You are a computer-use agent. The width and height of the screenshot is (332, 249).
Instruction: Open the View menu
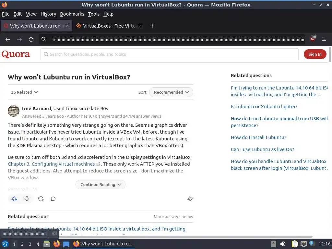(x=31, y=14)
